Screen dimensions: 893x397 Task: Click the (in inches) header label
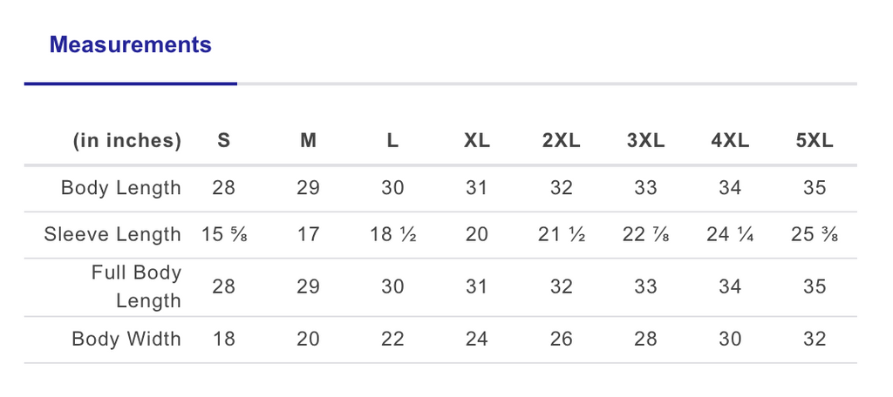click(127, 140)
